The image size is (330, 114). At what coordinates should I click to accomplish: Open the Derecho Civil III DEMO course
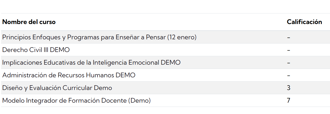[36, 50]
